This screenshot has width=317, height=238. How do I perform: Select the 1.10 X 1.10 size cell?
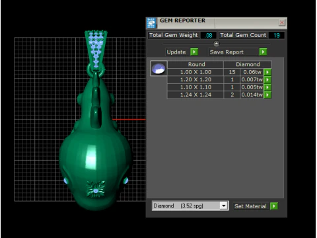click(195, 87)
